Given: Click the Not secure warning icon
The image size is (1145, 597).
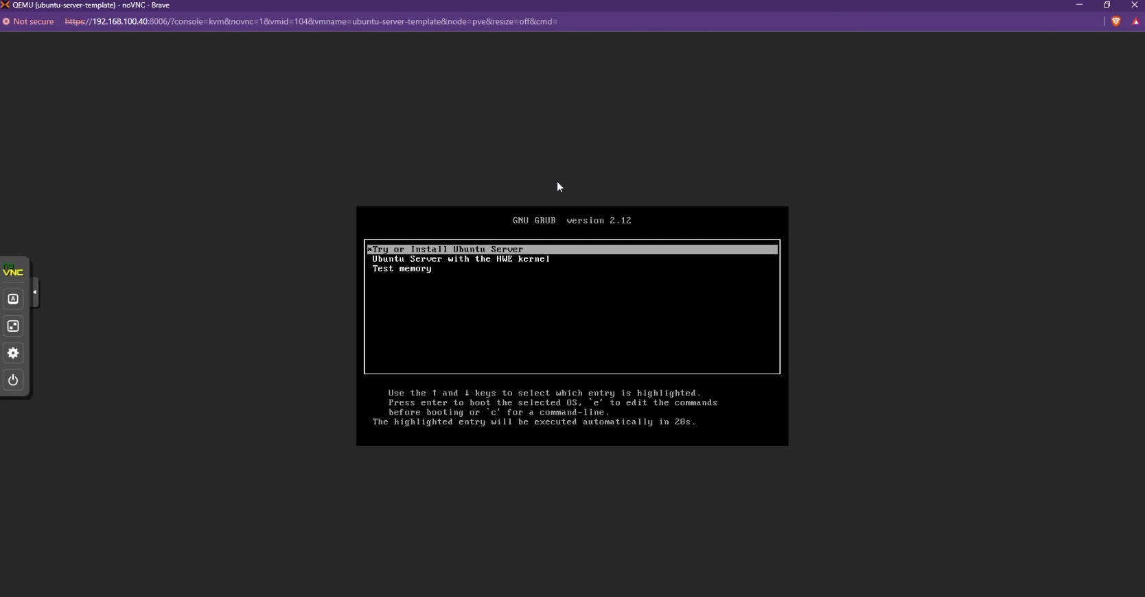Looking at the screenshot, I should coord(6,21).
